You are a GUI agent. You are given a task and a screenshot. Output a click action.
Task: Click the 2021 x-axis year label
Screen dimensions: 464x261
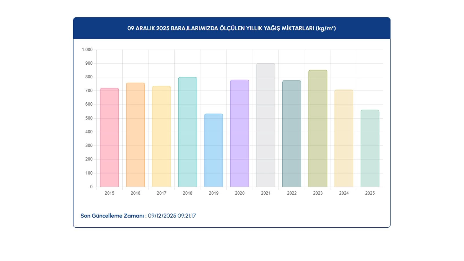tap(266, 193)
